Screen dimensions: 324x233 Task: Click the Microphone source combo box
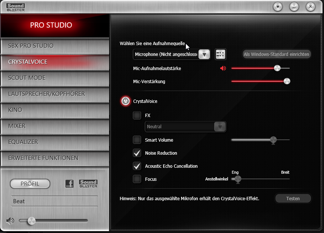(x=171, y=54)
